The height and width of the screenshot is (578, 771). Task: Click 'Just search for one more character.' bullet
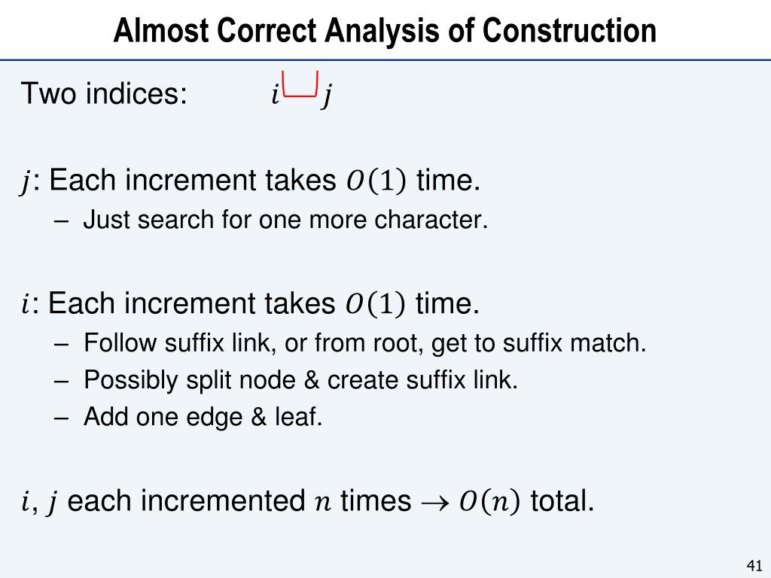(285, 219)
